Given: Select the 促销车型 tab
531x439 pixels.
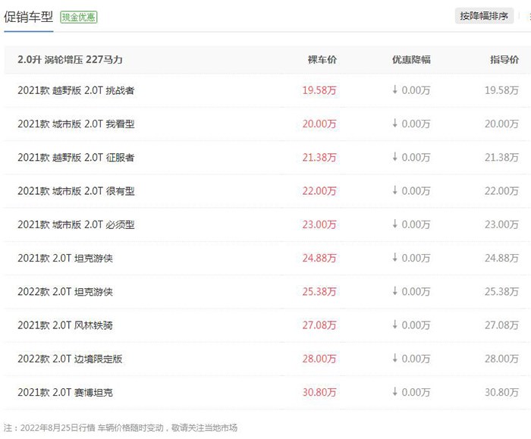Looking at the screenshot, I should pyautogui.click(x=29, y=17).
